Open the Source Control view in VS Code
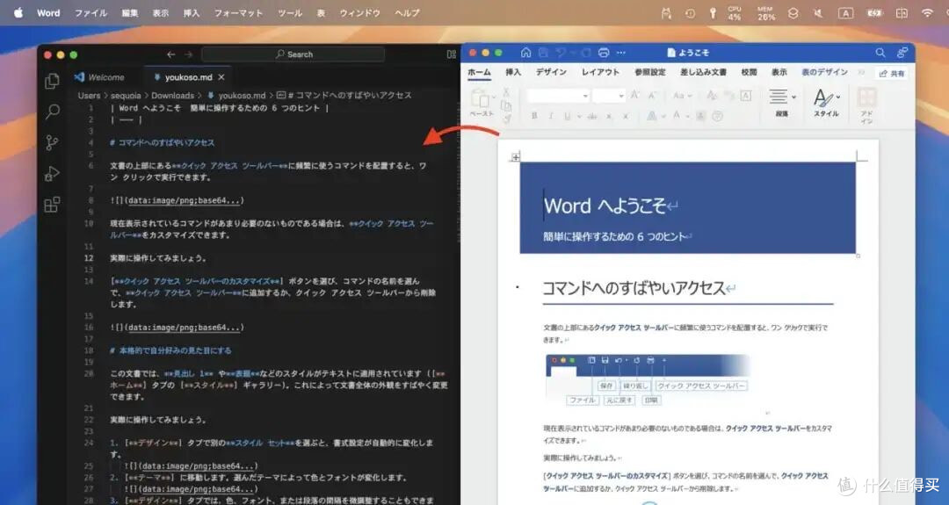The image size is (949, 505). click(x=53, y=143)
